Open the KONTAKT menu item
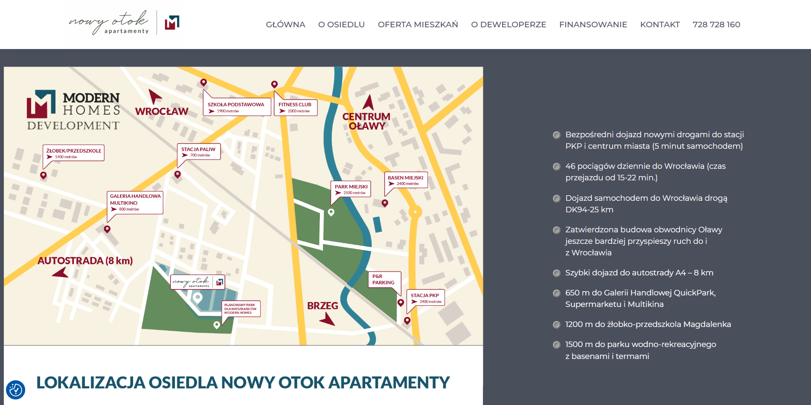811x405 pixels. coord(660,25)
